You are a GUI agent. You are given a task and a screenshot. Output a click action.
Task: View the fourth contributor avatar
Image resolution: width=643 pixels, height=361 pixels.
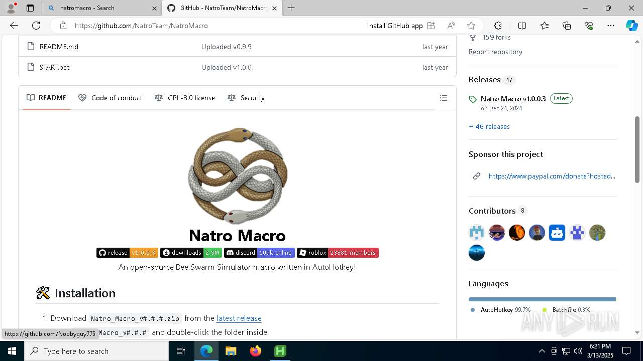537,233
